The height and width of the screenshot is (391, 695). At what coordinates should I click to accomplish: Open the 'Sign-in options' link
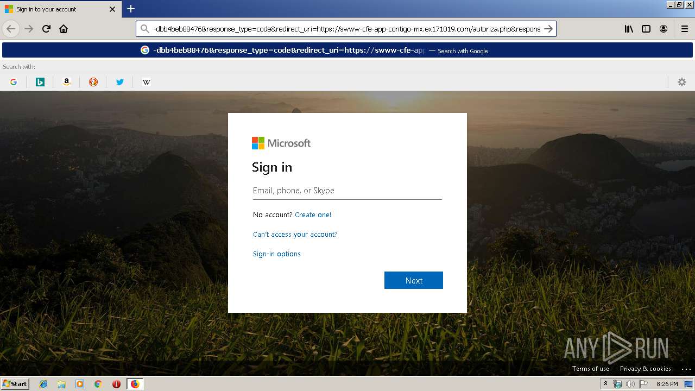(x=277, y=254)
